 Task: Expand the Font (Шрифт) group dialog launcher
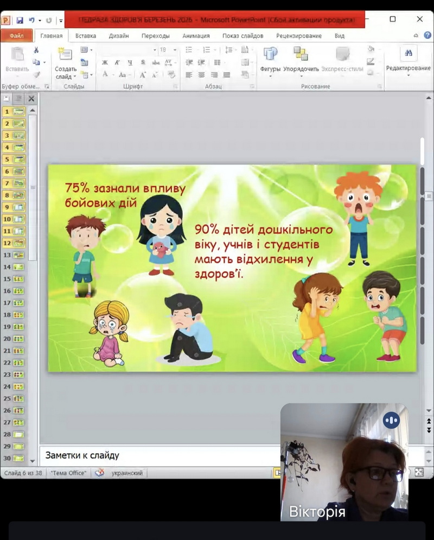tap(175, 87)
